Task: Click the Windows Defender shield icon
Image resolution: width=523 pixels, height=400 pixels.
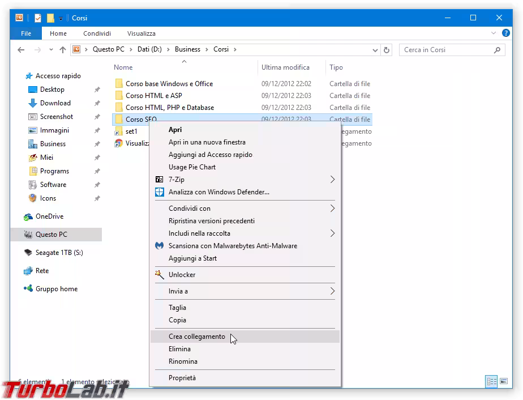Action: click(159, 192)
